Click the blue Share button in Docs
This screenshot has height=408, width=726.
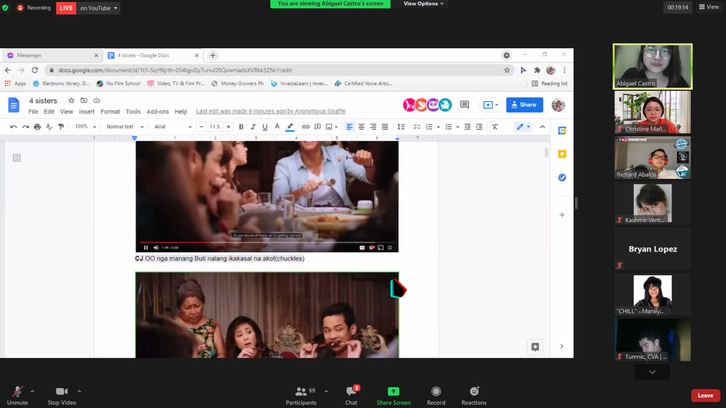pyautogui.click(x=524, y=105)
